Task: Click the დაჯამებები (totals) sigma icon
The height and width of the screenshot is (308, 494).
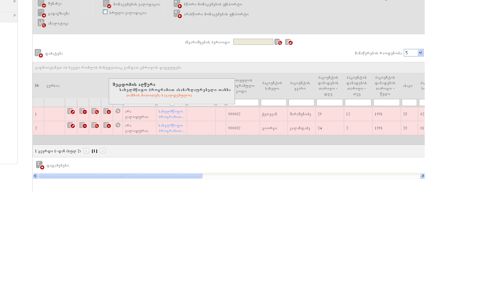Action: coord(40,165)
